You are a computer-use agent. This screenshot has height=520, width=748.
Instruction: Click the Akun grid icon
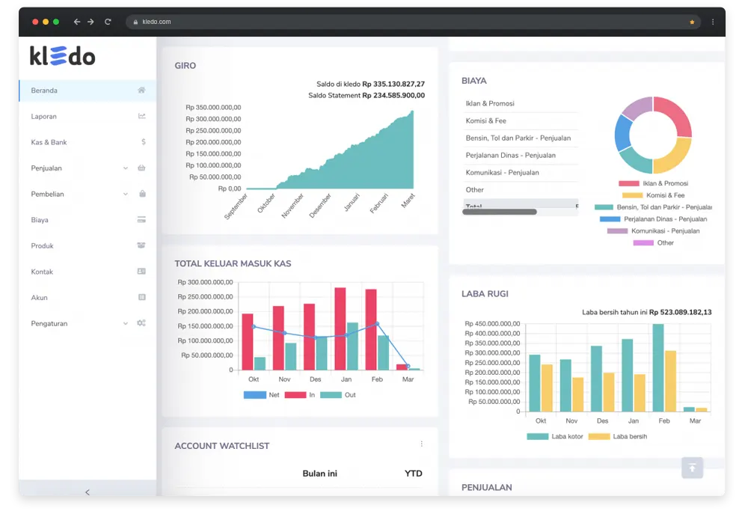pos(140,297)
